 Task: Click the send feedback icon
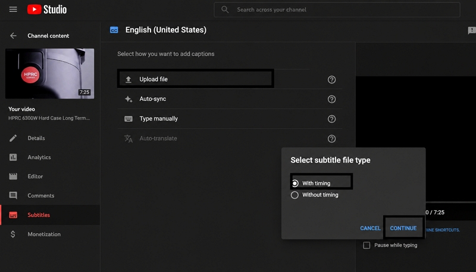(472, 30)
